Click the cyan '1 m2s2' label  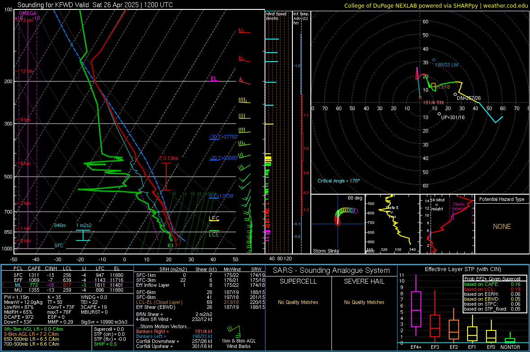(x=84, y=225)
